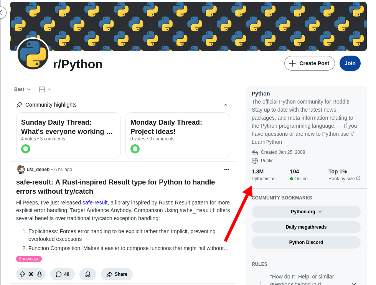Open the Sunday Daily Thread post
The height and width of the screenshot is (285, 376).
[68, 127]
